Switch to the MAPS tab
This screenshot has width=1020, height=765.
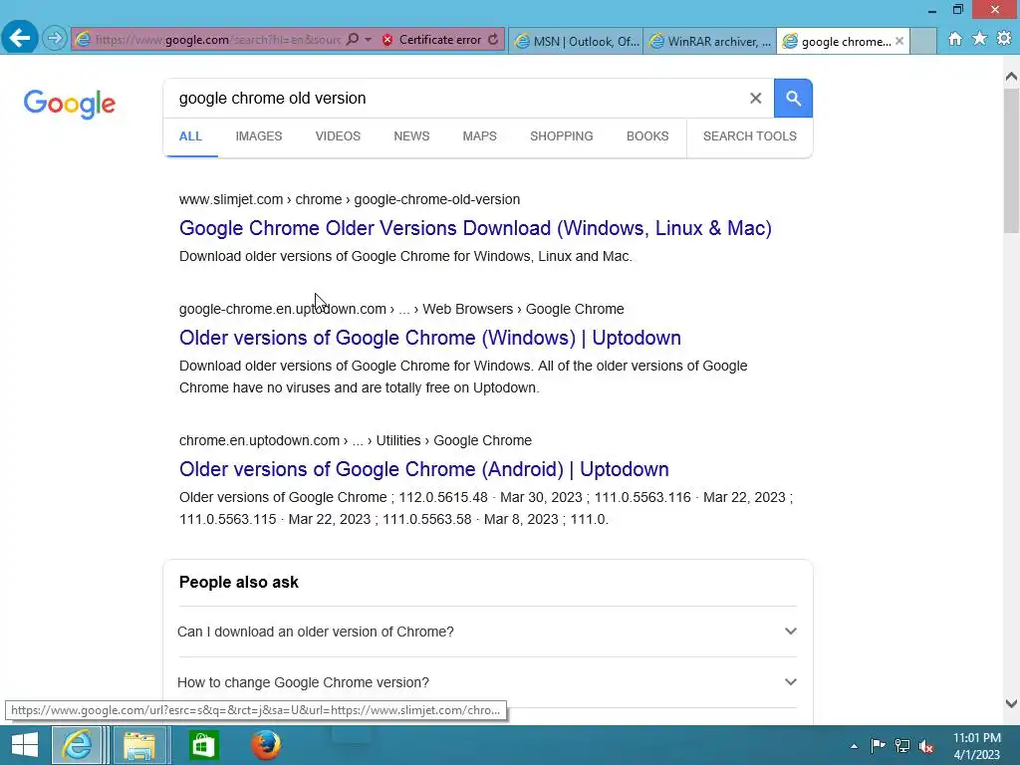tap(479, 136)
